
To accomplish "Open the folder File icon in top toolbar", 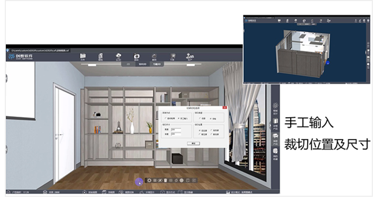I will tap(83, 56).
